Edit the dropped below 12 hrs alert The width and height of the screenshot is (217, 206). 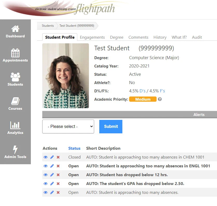pos(52,175)
